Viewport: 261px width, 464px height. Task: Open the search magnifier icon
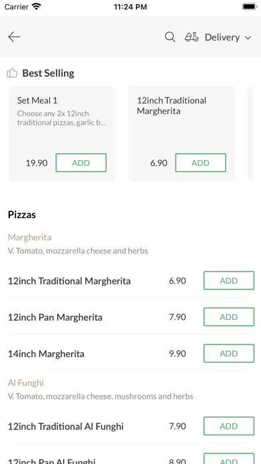tap(170, 37)
